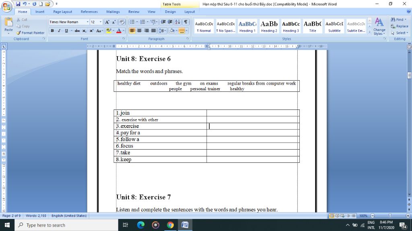
Task: Shrink the font size
Action: pos(114,22)
